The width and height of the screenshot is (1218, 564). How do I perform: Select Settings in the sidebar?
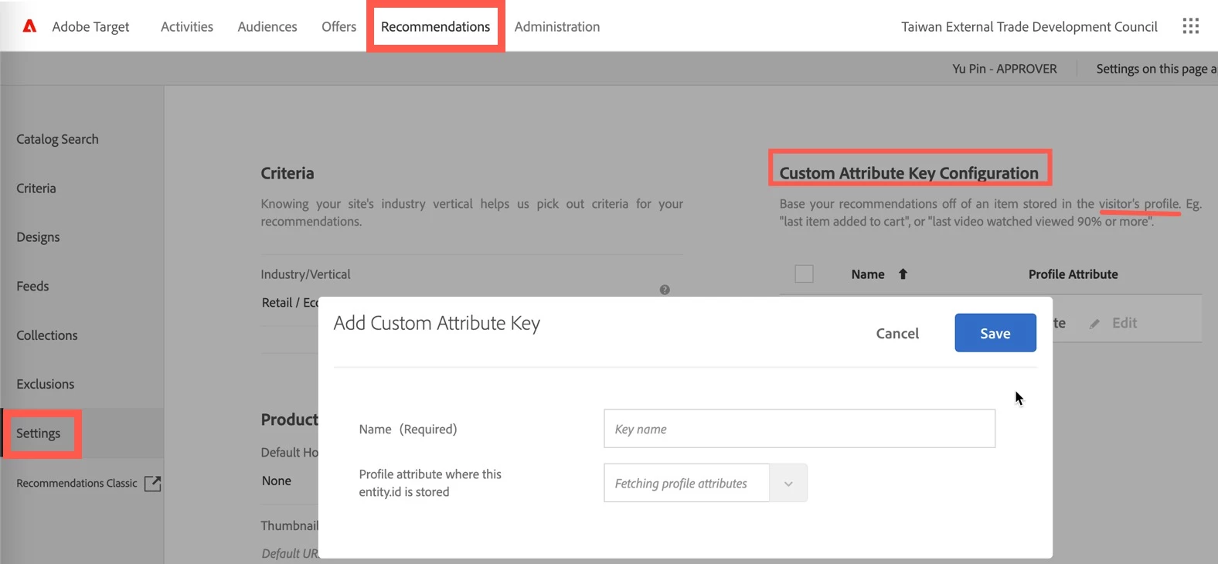point(39,433)
